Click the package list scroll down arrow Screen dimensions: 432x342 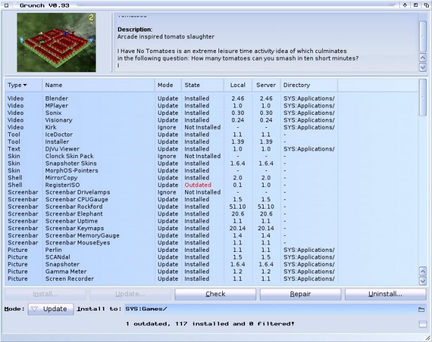coord(423,280)
